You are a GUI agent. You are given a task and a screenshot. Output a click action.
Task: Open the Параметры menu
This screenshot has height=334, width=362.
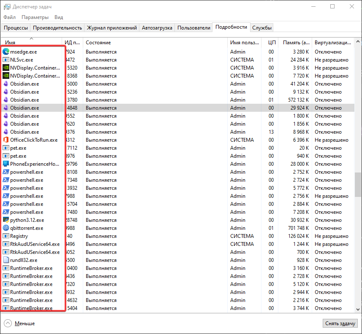point(35,17)
